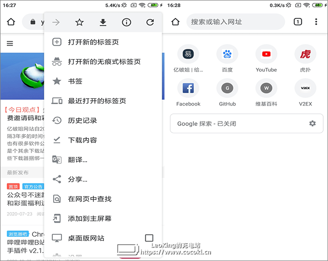
Task: Tap the forward arrow in menu
Action: click(56, 22)
